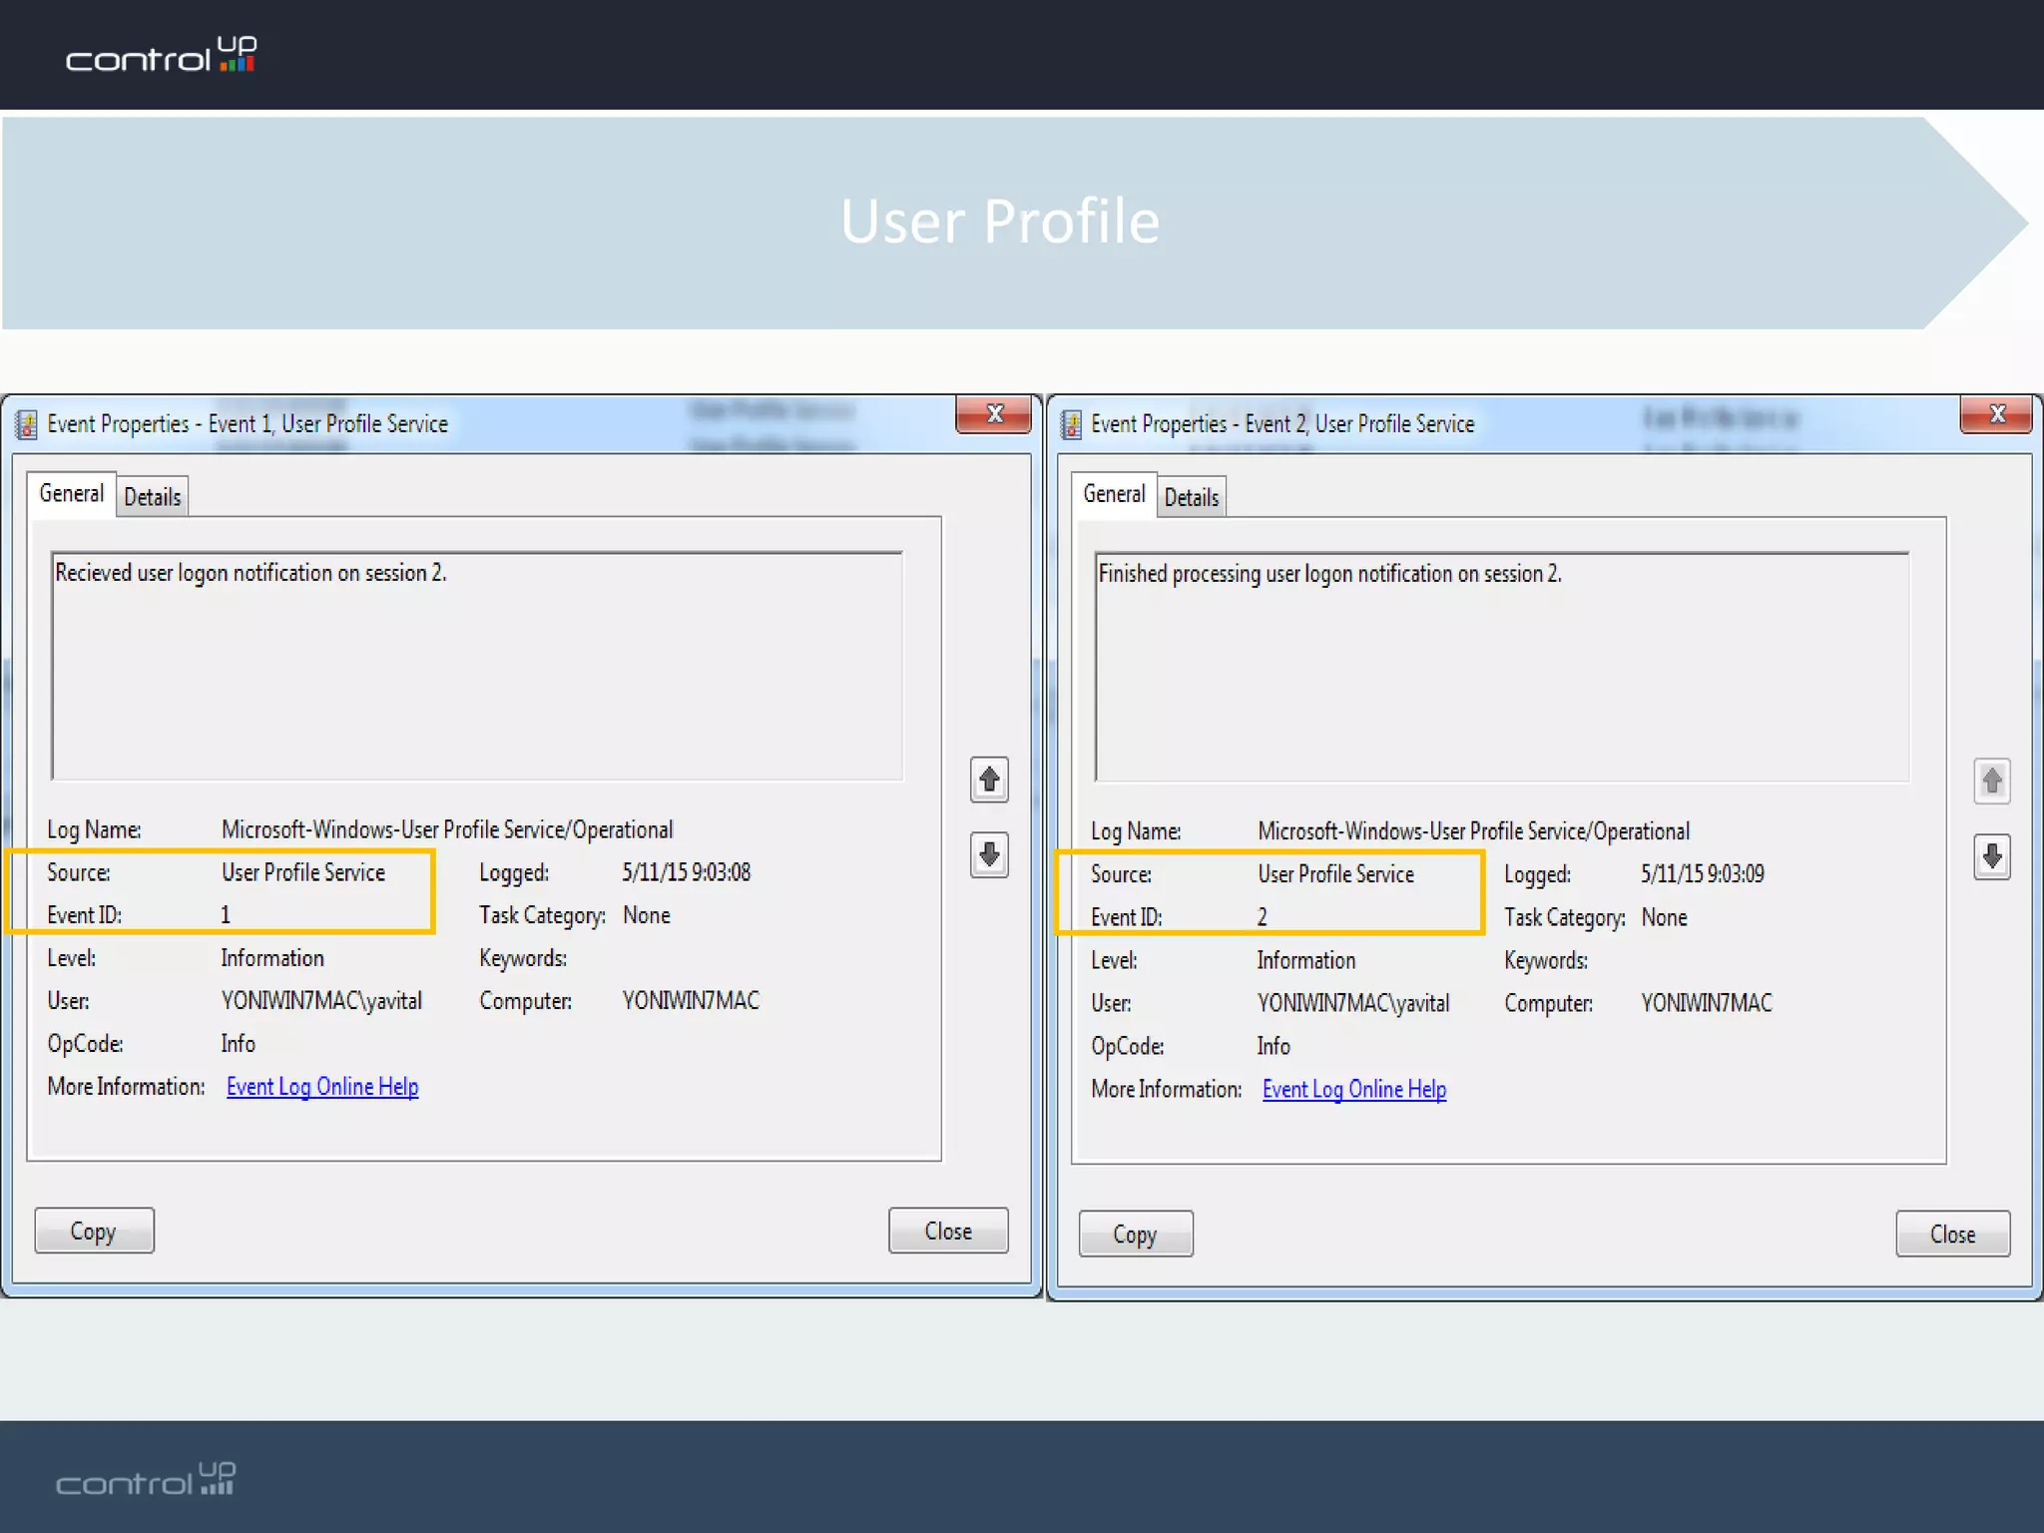Click ControlUp logo in top header

click(x=161, y=55)
